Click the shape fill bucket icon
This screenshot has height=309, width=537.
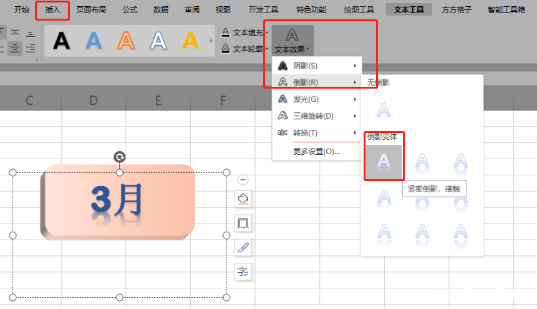[243, 199]
